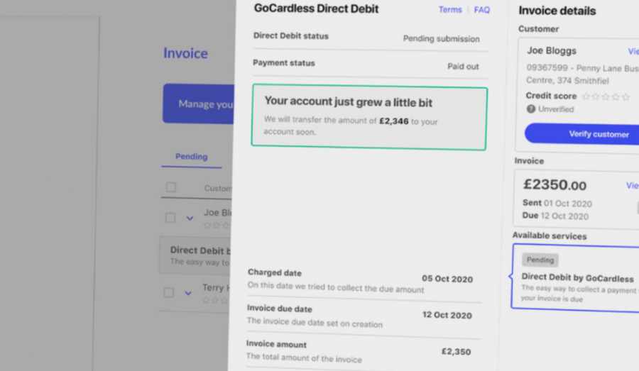
Task: Check the Joe Bloggs row checkbox
Action: click(170, 217)
